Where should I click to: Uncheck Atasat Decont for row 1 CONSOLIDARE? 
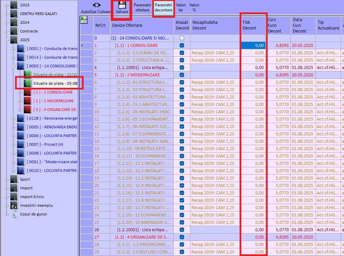[x=182, y=45]
